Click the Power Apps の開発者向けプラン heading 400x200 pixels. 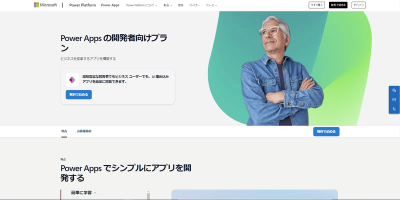click(x=114, y=42)
